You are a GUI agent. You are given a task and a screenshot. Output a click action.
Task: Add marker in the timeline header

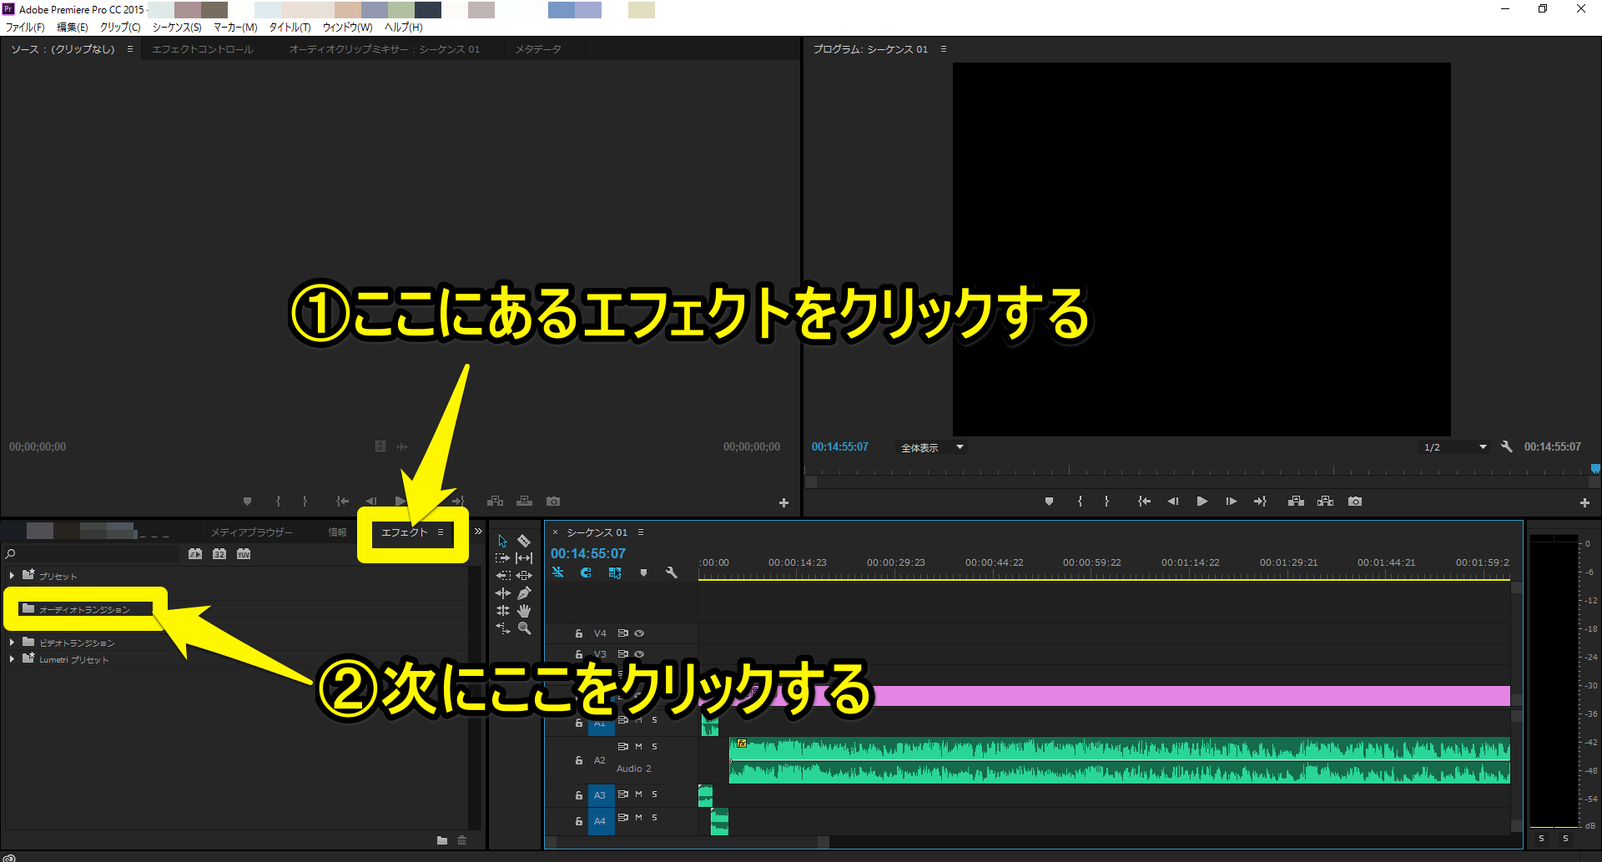click(643, 572)
